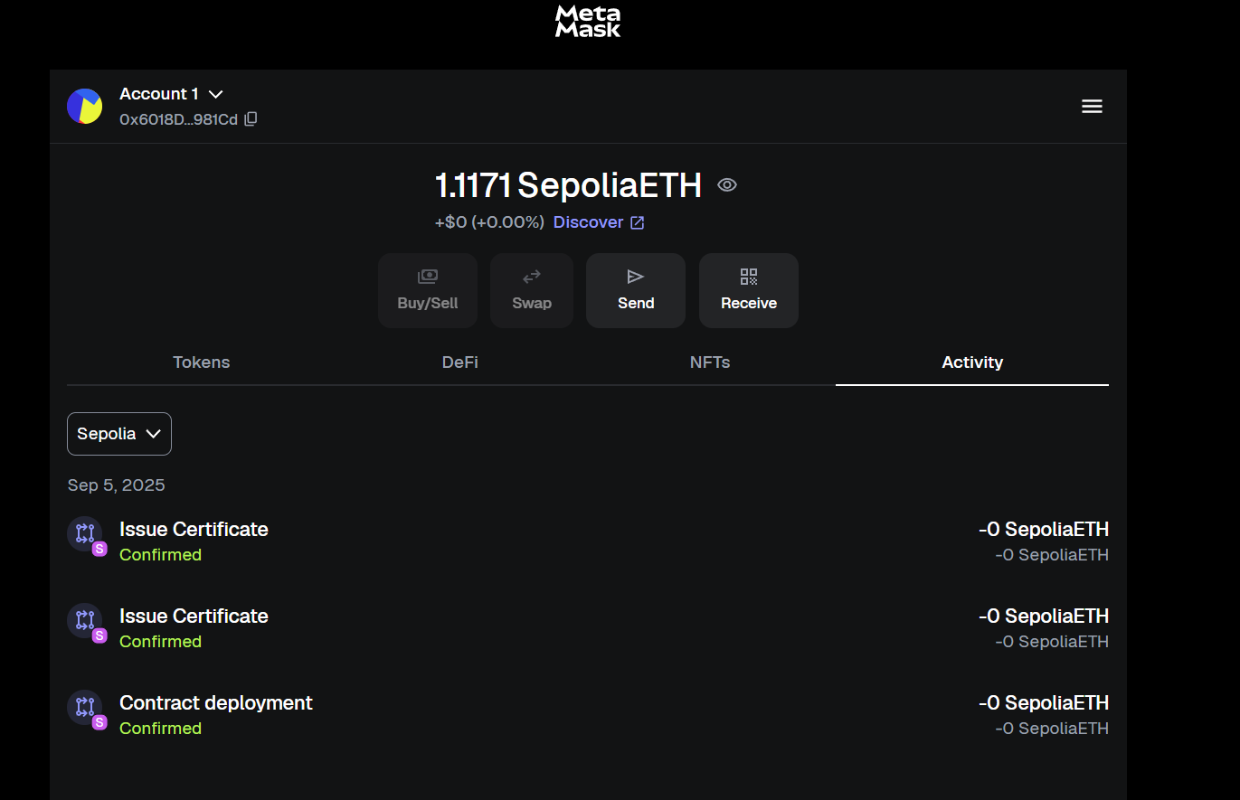
Task: Toggle balance visibility with the eye icon
Action: (727, 184)
